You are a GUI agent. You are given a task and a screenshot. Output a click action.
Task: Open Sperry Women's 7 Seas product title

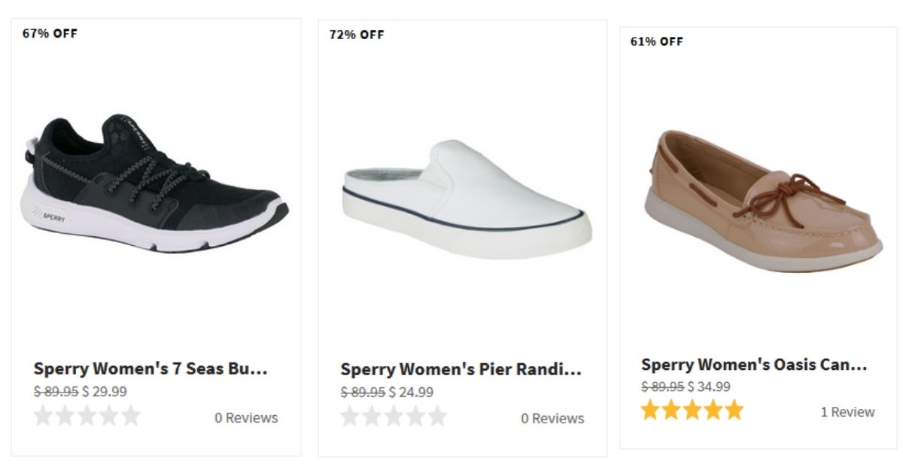[150, 368]
